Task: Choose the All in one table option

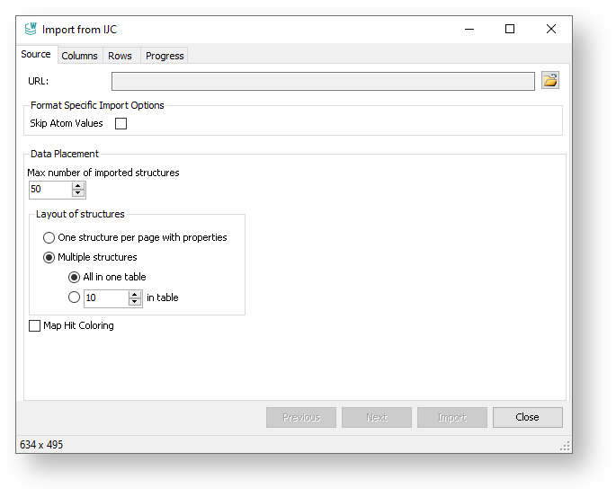Action: [x=75, y=277]
